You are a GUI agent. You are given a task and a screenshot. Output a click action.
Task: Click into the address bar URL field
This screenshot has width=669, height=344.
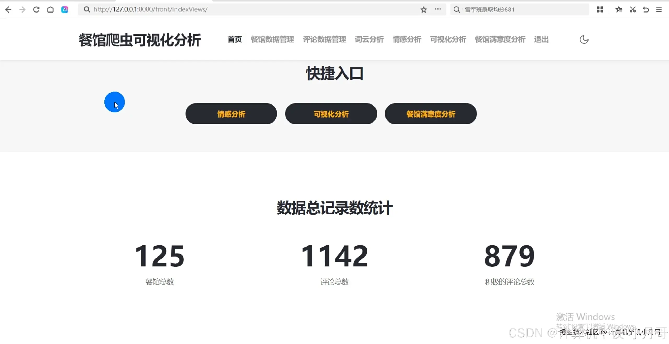183,9
